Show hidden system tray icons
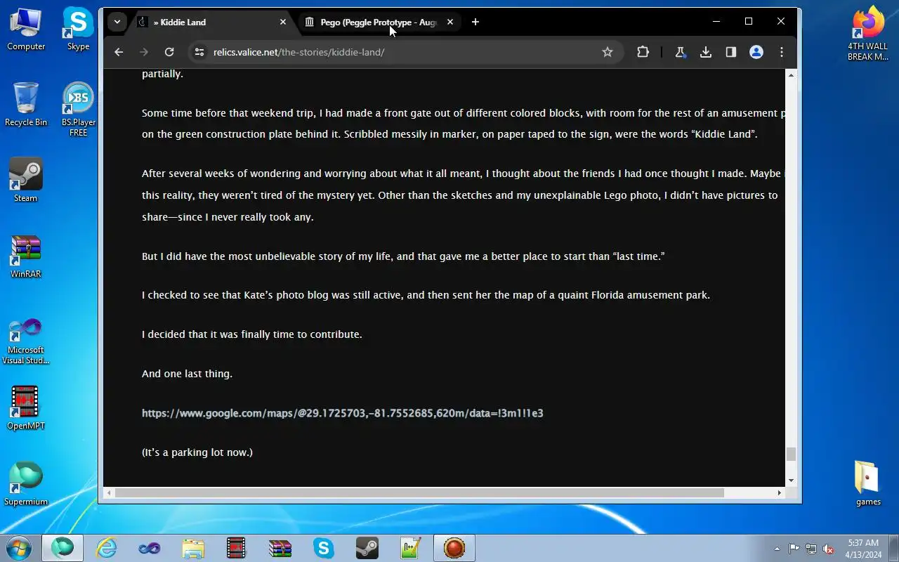The width and height of the screenshot is (899, 562). (x=777, y=549)
